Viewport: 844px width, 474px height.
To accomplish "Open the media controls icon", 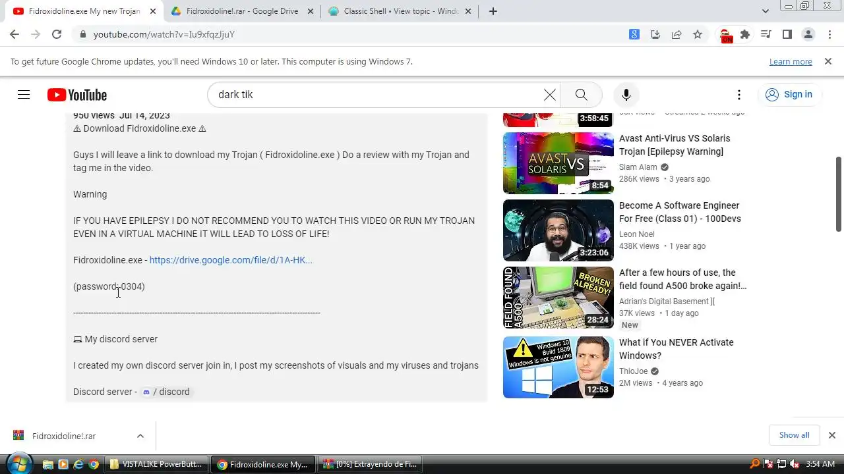I will point(766,34).
